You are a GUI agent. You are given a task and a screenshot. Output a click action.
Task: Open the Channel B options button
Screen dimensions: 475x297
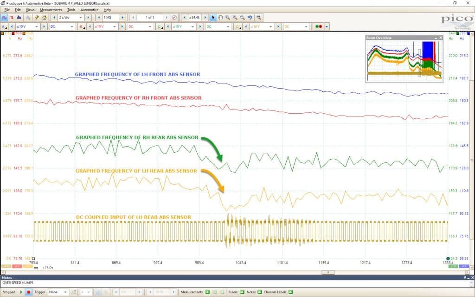tap(82, 26)
